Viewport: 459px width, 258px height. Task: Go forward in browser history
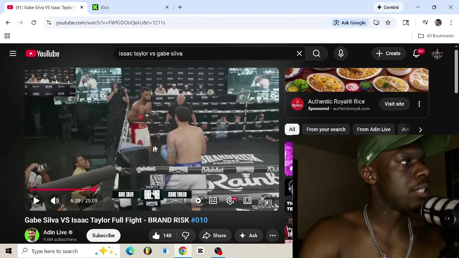[21, 23]
